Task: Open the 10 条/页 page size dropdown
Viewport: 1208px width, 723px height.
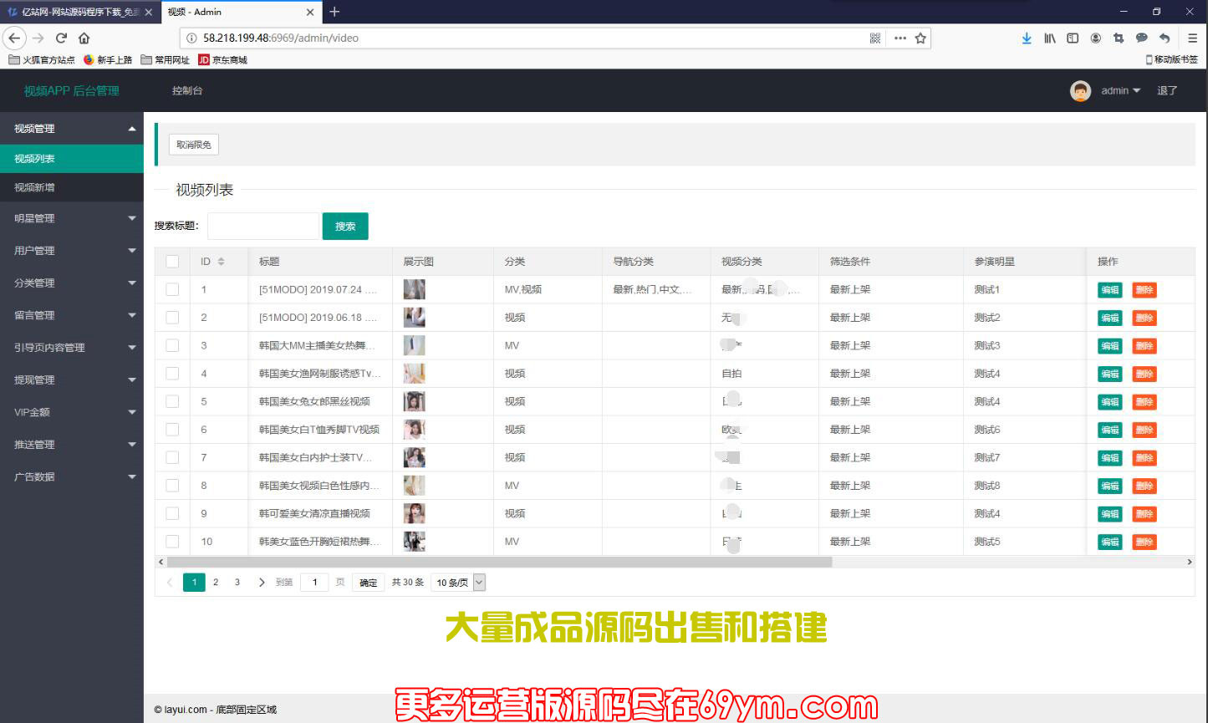Action: point(458,583)
